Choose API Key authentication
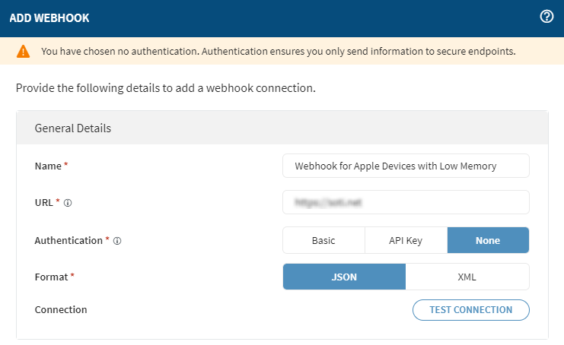564x345 pixels. point(406,240)
